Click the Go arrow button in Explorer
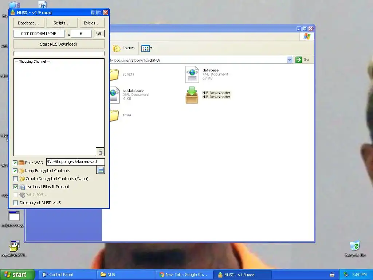This screenshot has width=373, height=280. tap(299, 60)
